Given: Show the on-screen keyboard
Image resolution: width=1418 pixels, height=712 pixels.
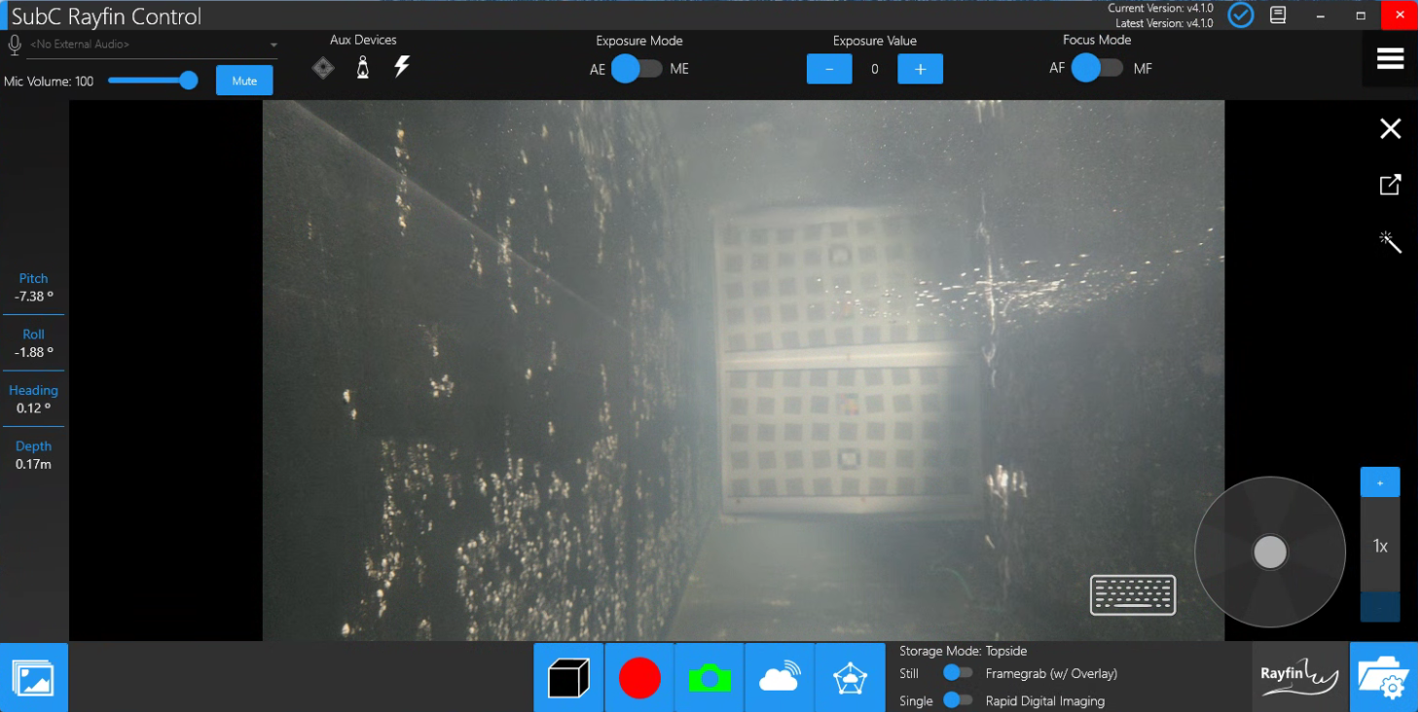Looking at the screenshot, I should click(x=1133, y=594).
